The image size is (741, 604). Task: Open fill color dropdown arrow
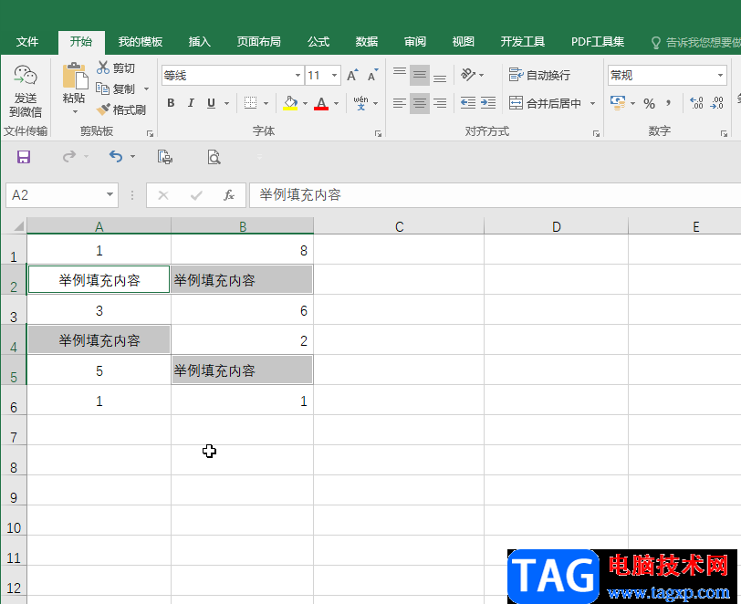tap(306, 103)
